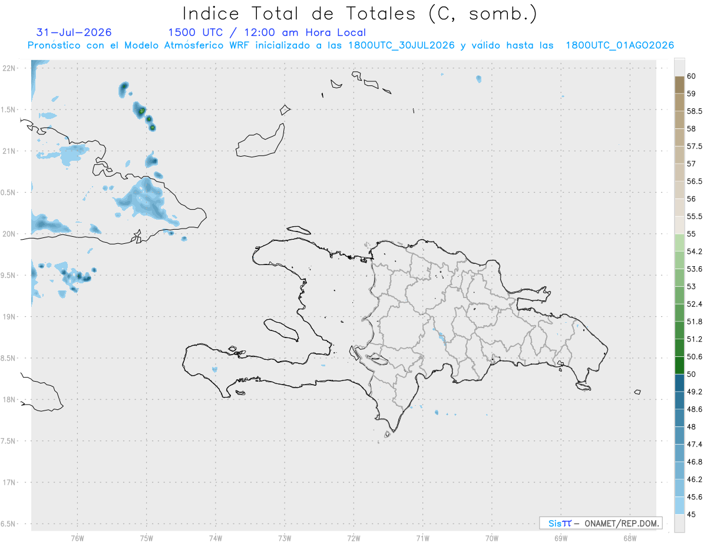Click the '72W' longitude label

pyautogui.click(x=353, y=538)
